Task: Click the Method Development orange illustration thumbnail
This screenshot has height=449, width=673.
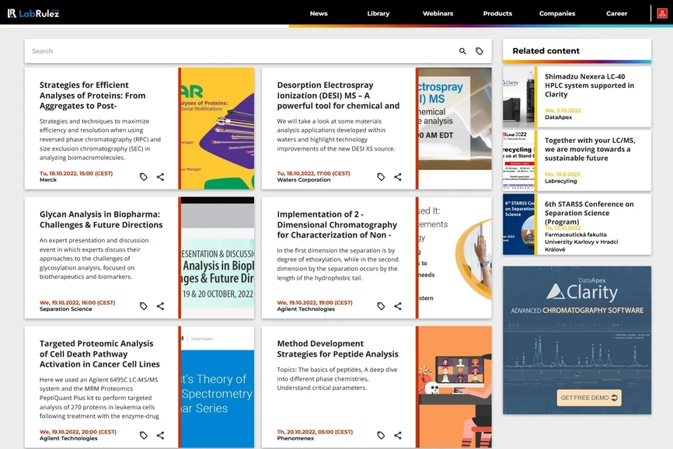Action: tap(455, 387)
